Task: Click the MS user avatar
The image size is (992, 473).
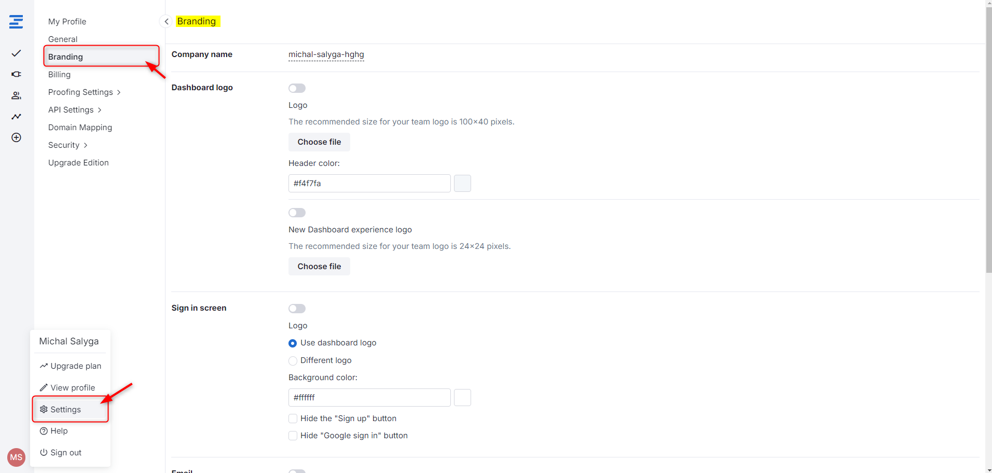Action: (16, 457)
